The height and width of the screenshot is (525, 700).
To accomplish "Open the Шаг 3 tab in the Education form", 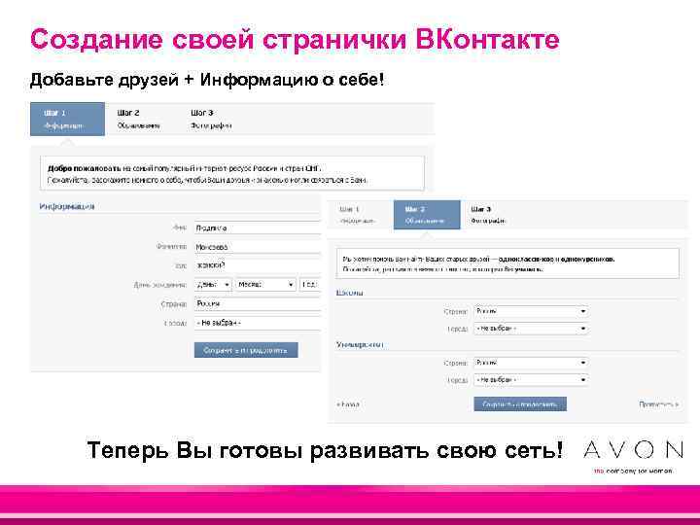I will click(488, 215).
